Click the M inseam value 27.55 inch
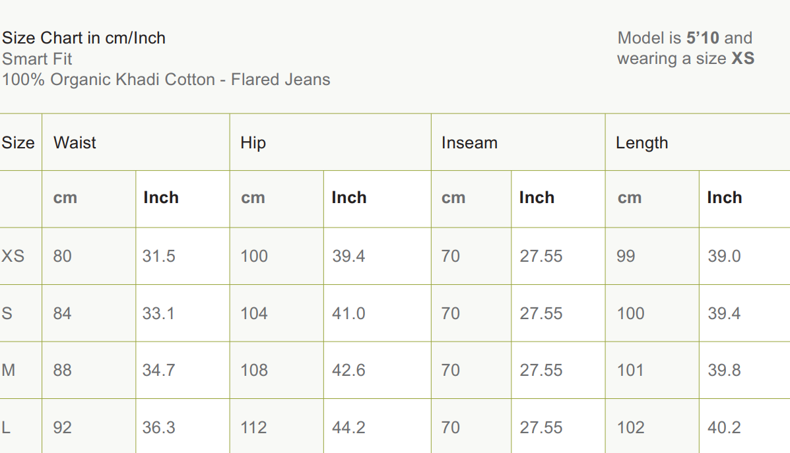Image resolution: width=790 pixels, height=453 pixels. [541, 370]
